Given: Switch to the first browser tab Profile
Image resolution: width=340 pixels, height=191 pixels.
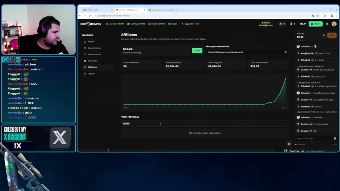Looking at the screenshot, I should coord(97,10).
